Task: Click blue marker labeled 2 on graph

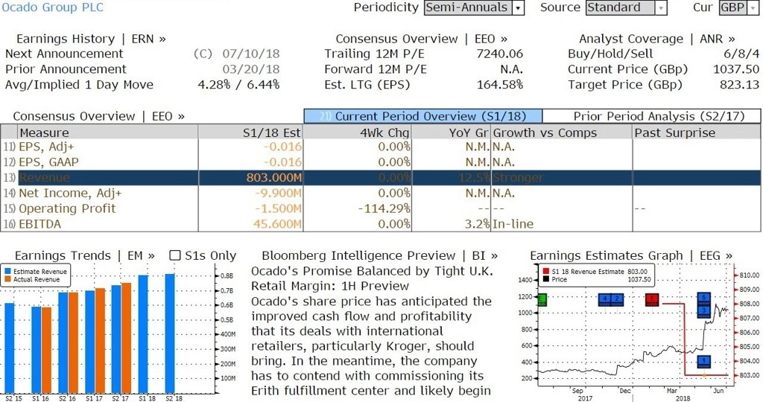Action: click(617, 300)
